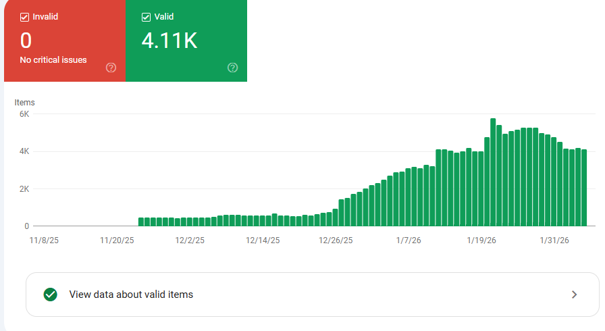Screen dimensions: 605x331
Task: Click the 1/7/26 date label
Action: [409, 239]
